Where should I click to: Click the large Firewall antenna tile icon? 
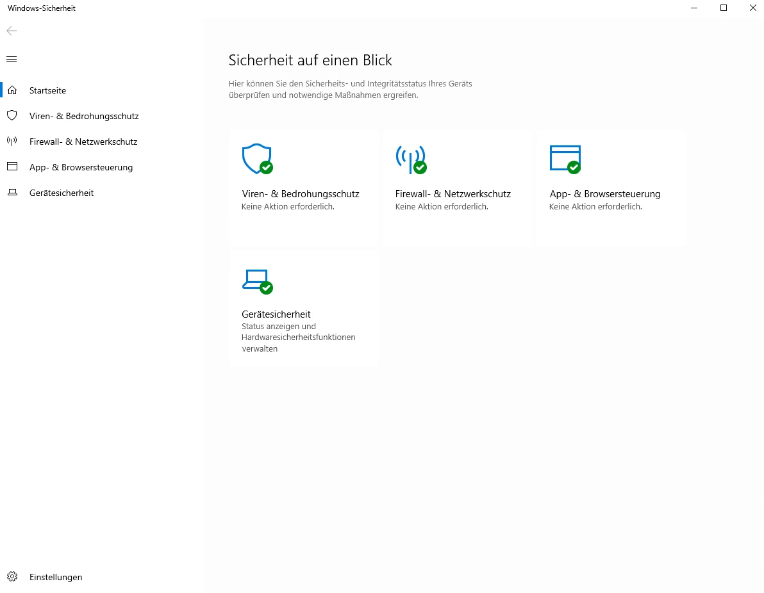point(411,159)
